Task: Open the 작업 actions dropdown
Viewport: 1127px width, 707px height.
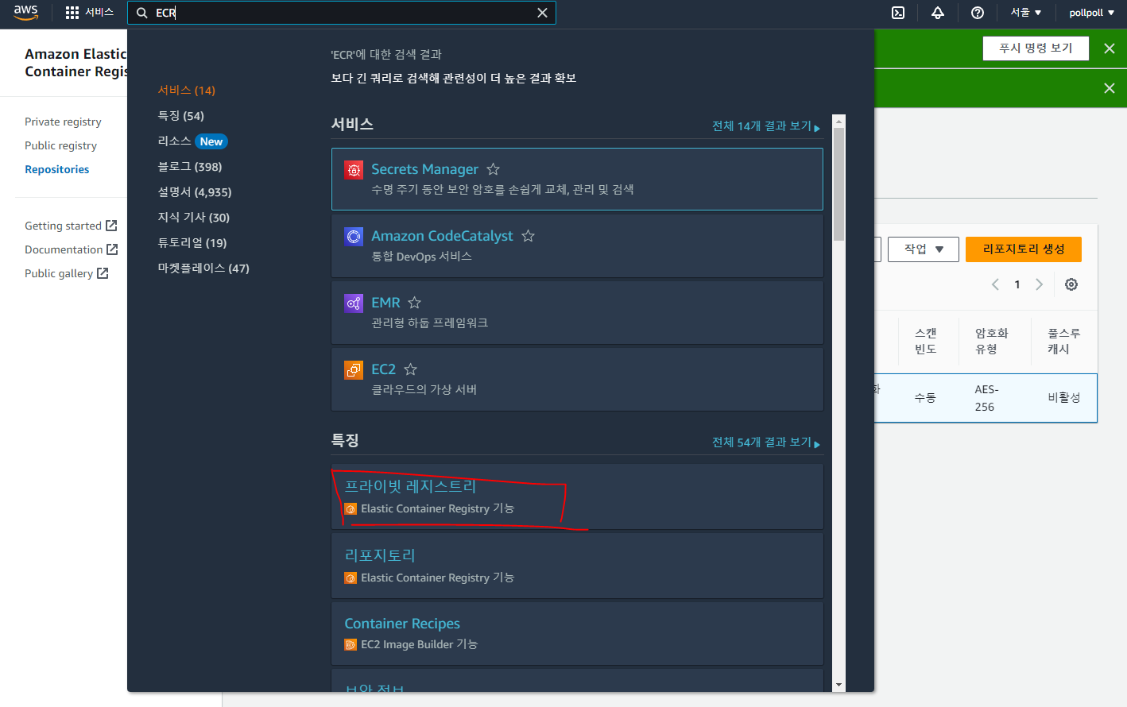Action: click(924, 249)
